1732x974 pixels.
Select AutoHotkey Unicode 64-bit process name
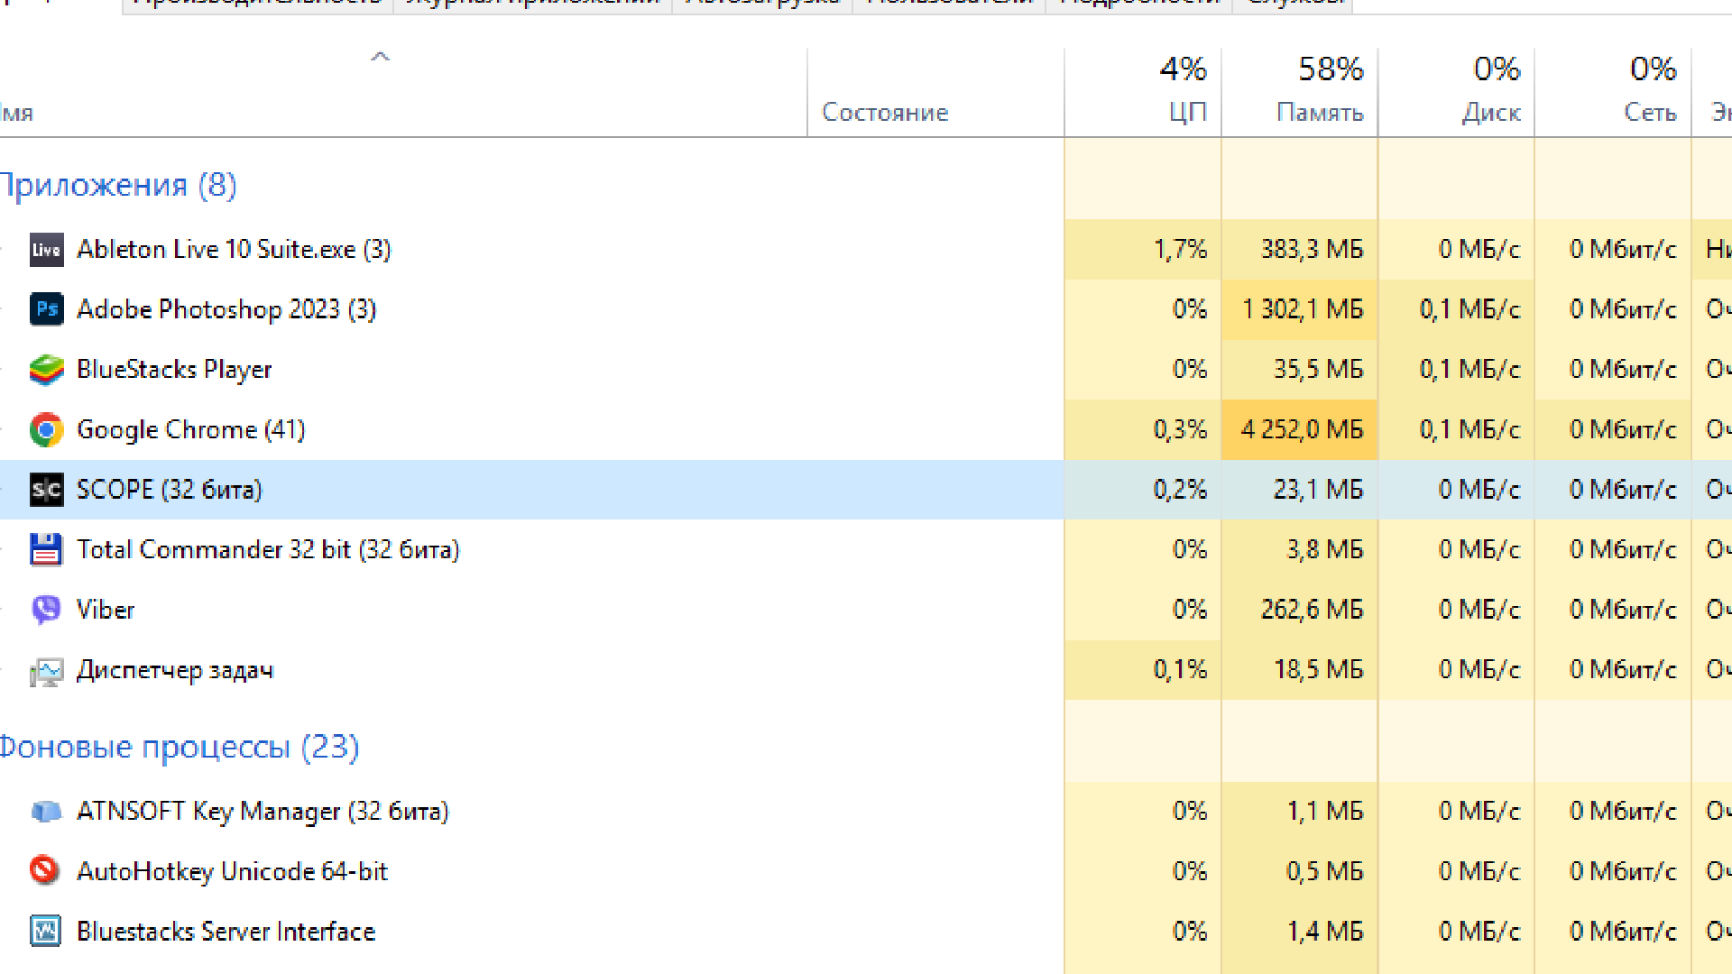[232, 871]
